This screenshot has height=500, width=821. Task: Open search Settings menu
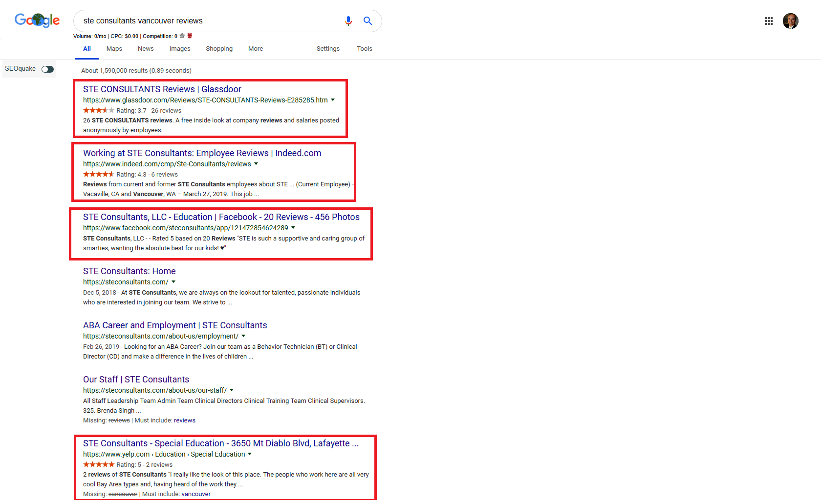(x=328, y=49)
